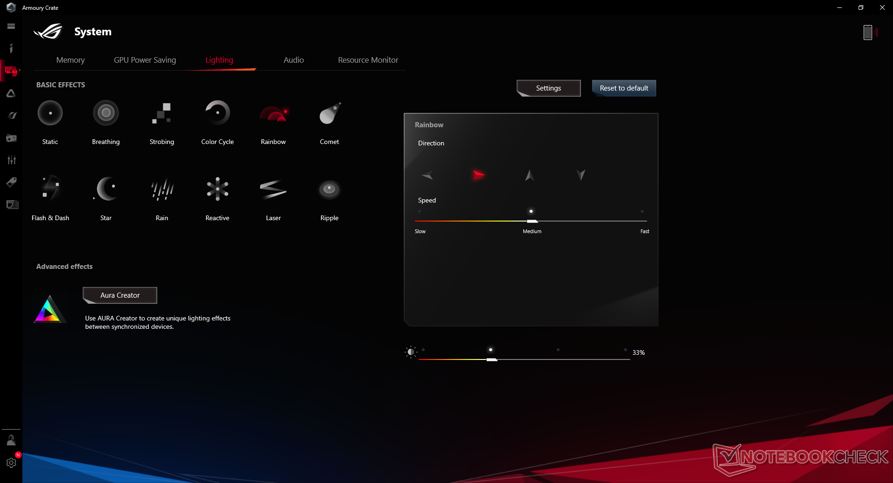Click the Direction label
Viewport: 893px width, 483px height.
[x=431, y=143]
